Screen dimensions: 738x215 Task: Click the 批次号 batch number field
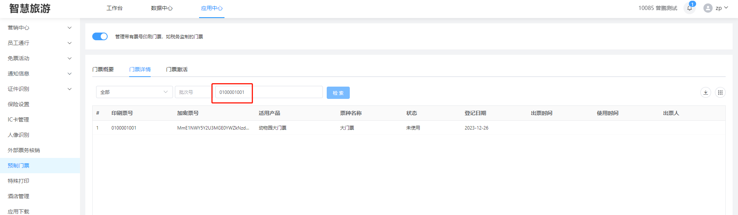[193, 92]
